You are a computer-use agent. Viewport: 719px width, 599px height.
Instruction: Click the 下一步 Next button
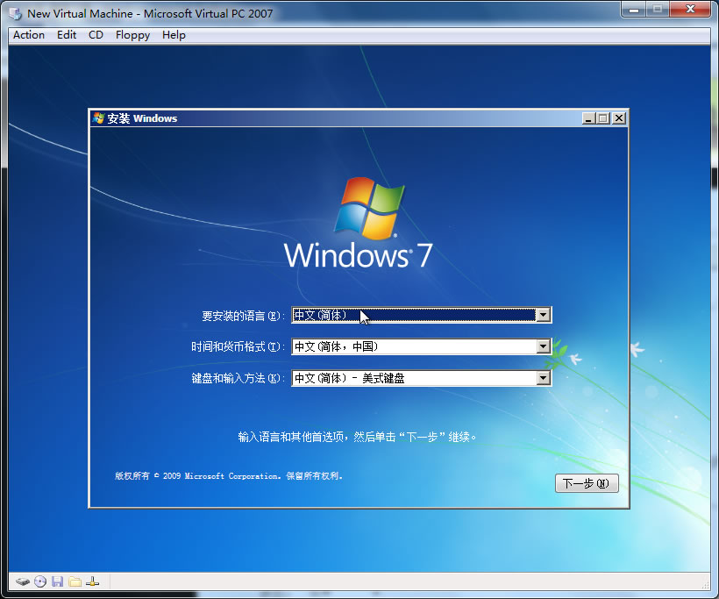(587, 482)
